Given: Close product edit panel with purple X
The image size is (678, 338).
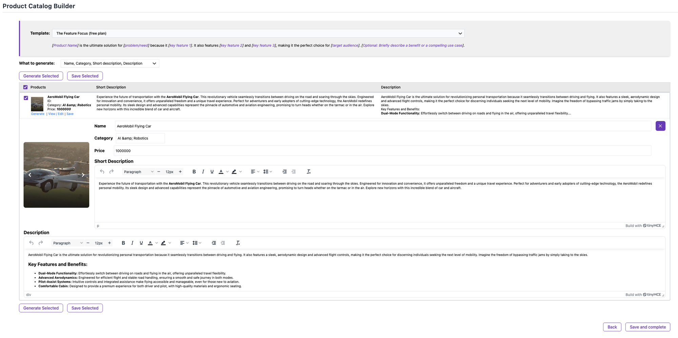Looking at the screenshot, I should (660, 126).
